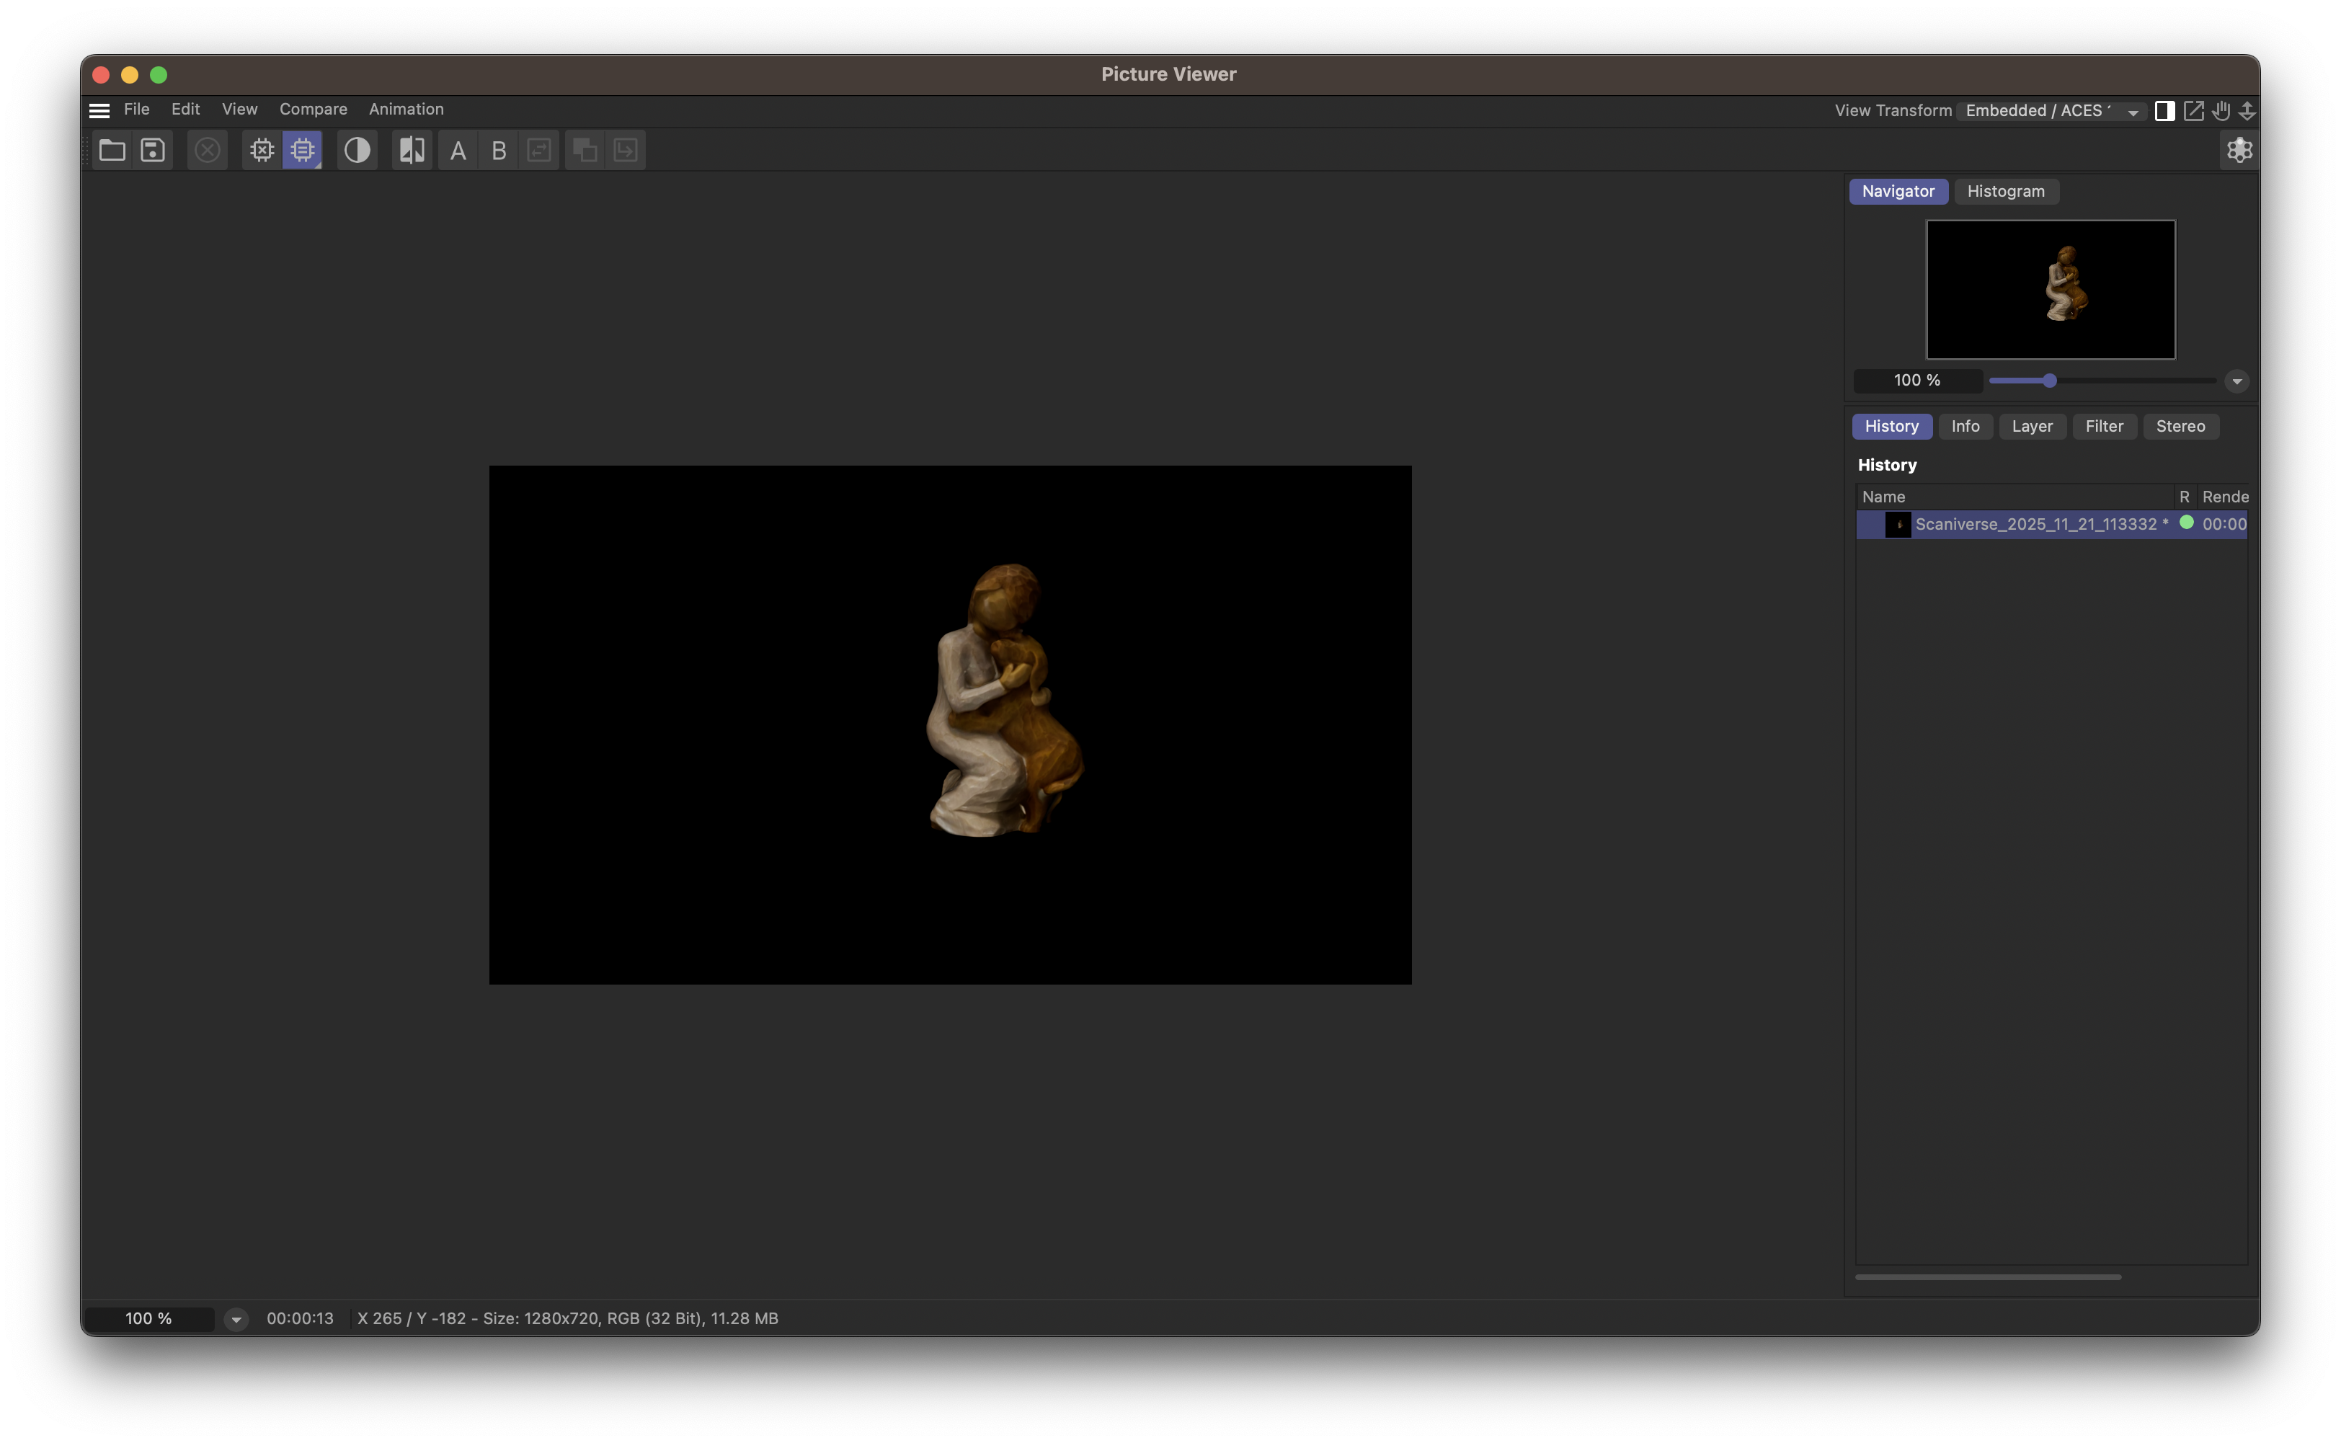Click the pan hand icon

(2221, 111)
